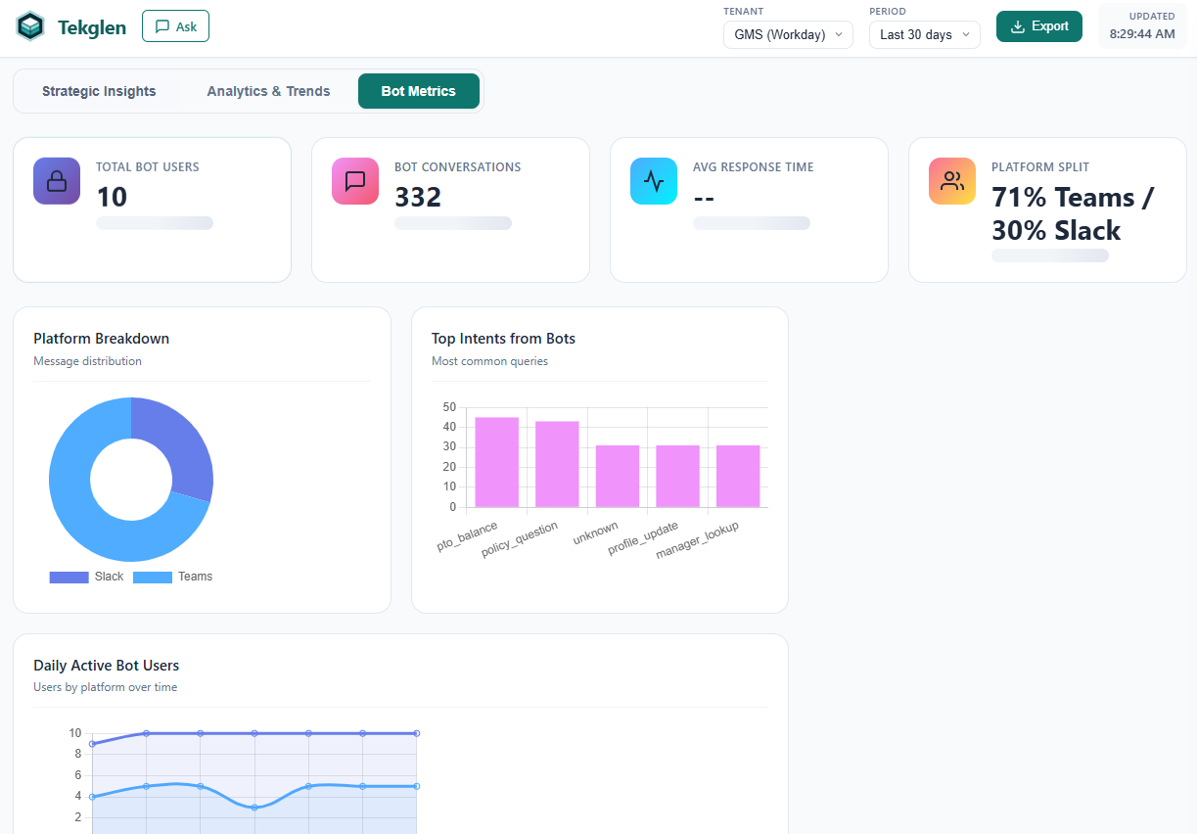
Task: Click the Export button
Action: pos(1038,26)
